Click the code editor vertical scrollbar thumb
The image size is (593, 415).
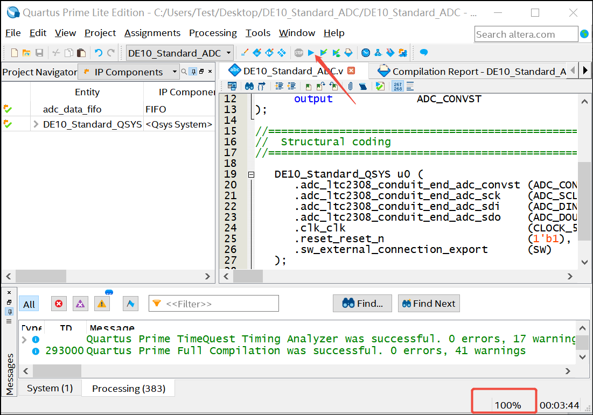tap(584, 201)
